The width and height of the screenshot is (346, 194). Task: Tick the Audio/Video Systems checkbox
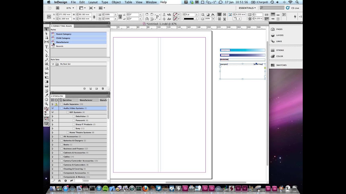pos(62,108)
